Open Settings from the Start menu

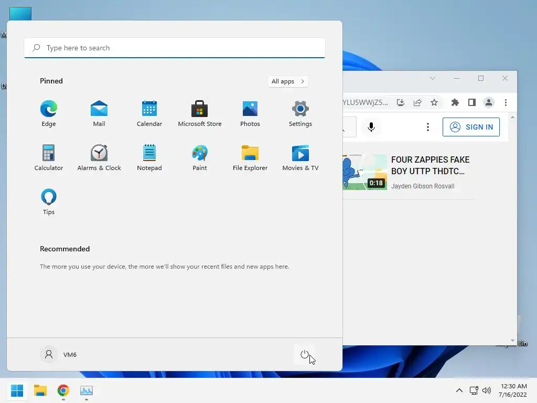pos(300,114)
